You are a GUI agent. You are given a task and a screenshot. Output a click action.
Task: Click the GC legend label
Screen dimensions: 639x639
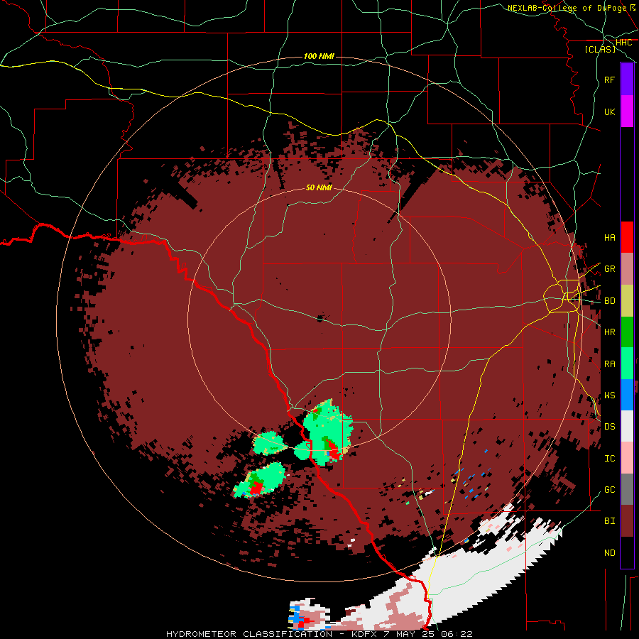coord(609,490)
